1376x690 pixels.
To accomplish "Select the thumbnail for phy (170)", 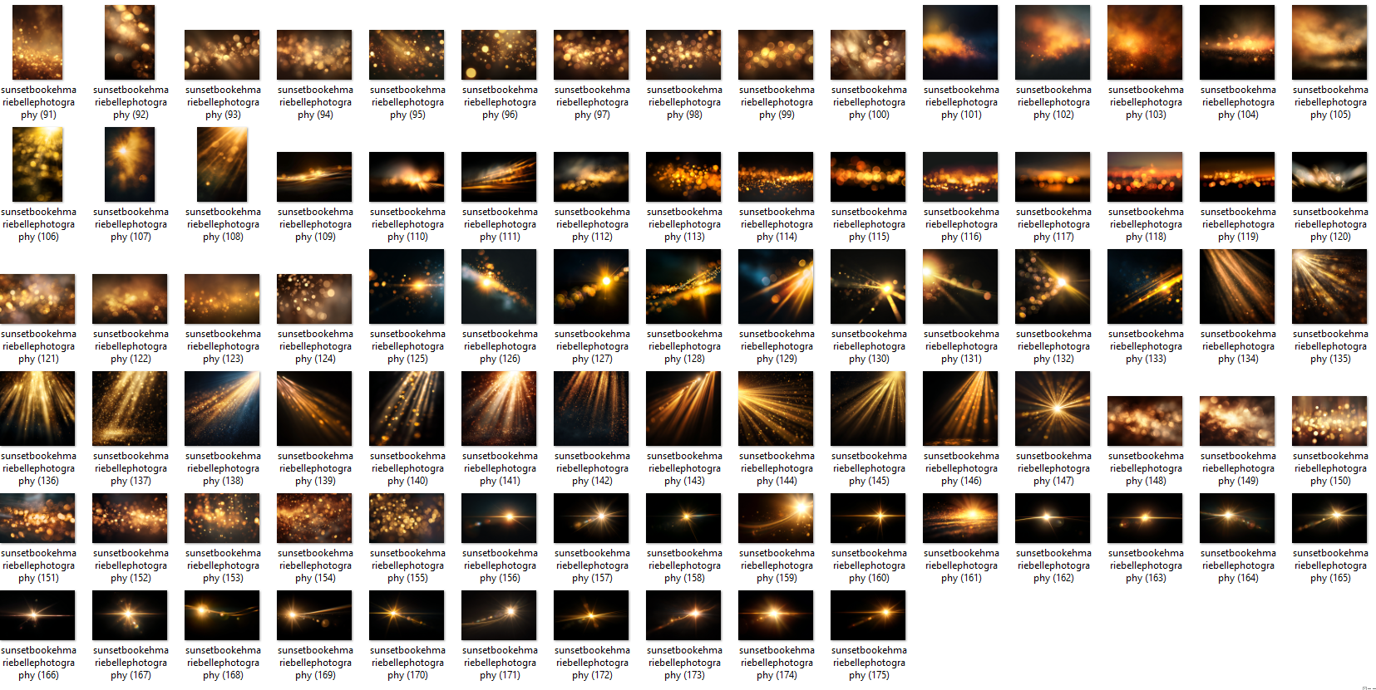I will click(x=407, y=615).
